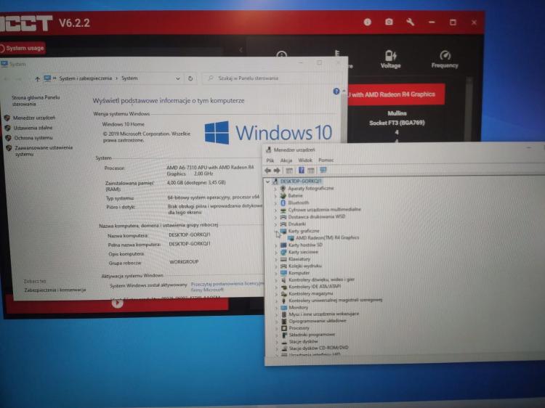
Task: Click the 'Kolejki wydruku' icon
Action: [x=283, y=266]
